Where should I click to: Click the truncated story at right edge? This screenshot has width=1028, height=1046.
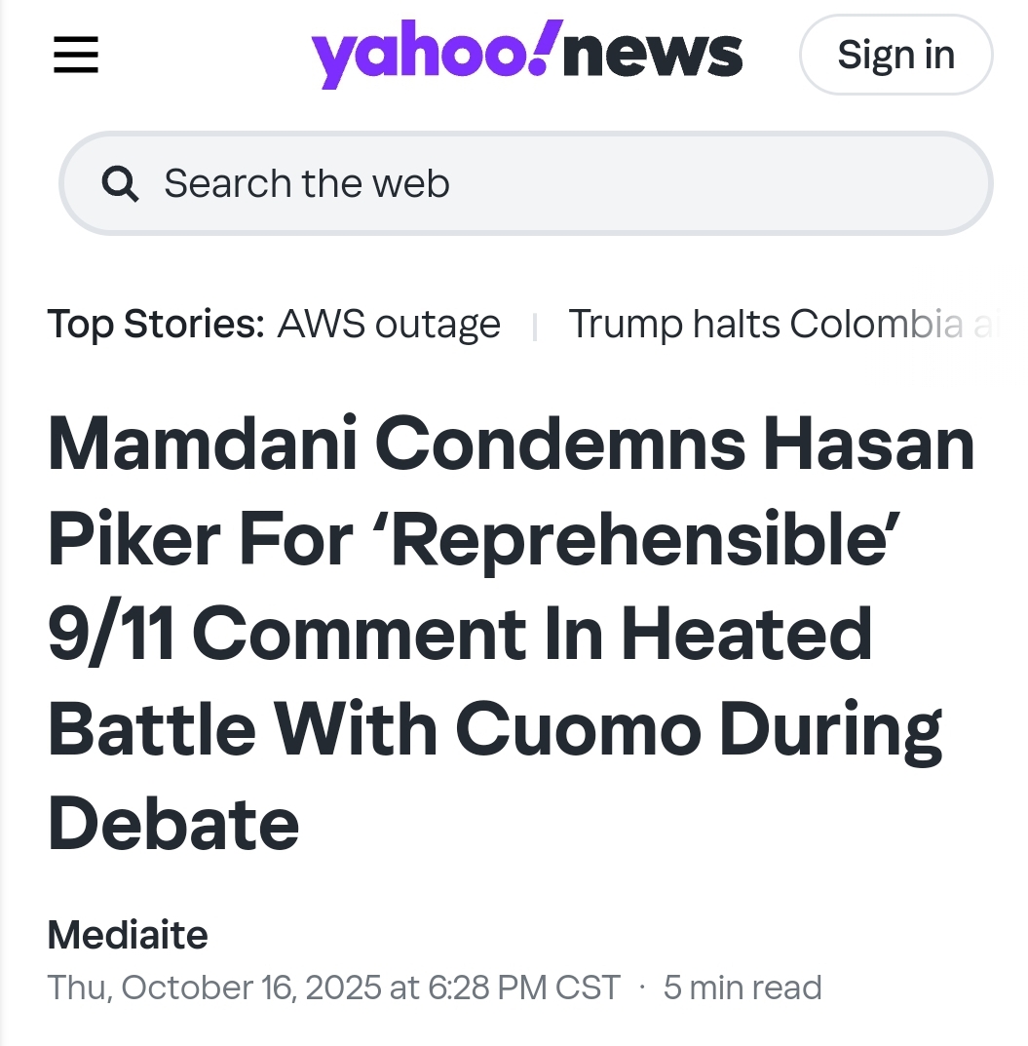[x=988, y=324]
